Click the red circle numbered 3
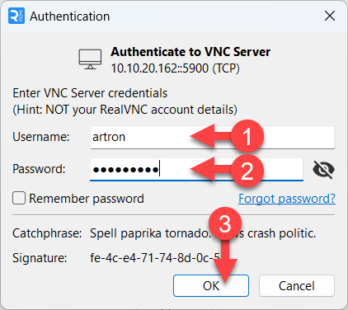The image size is (348, 310). tap(225, 223)
